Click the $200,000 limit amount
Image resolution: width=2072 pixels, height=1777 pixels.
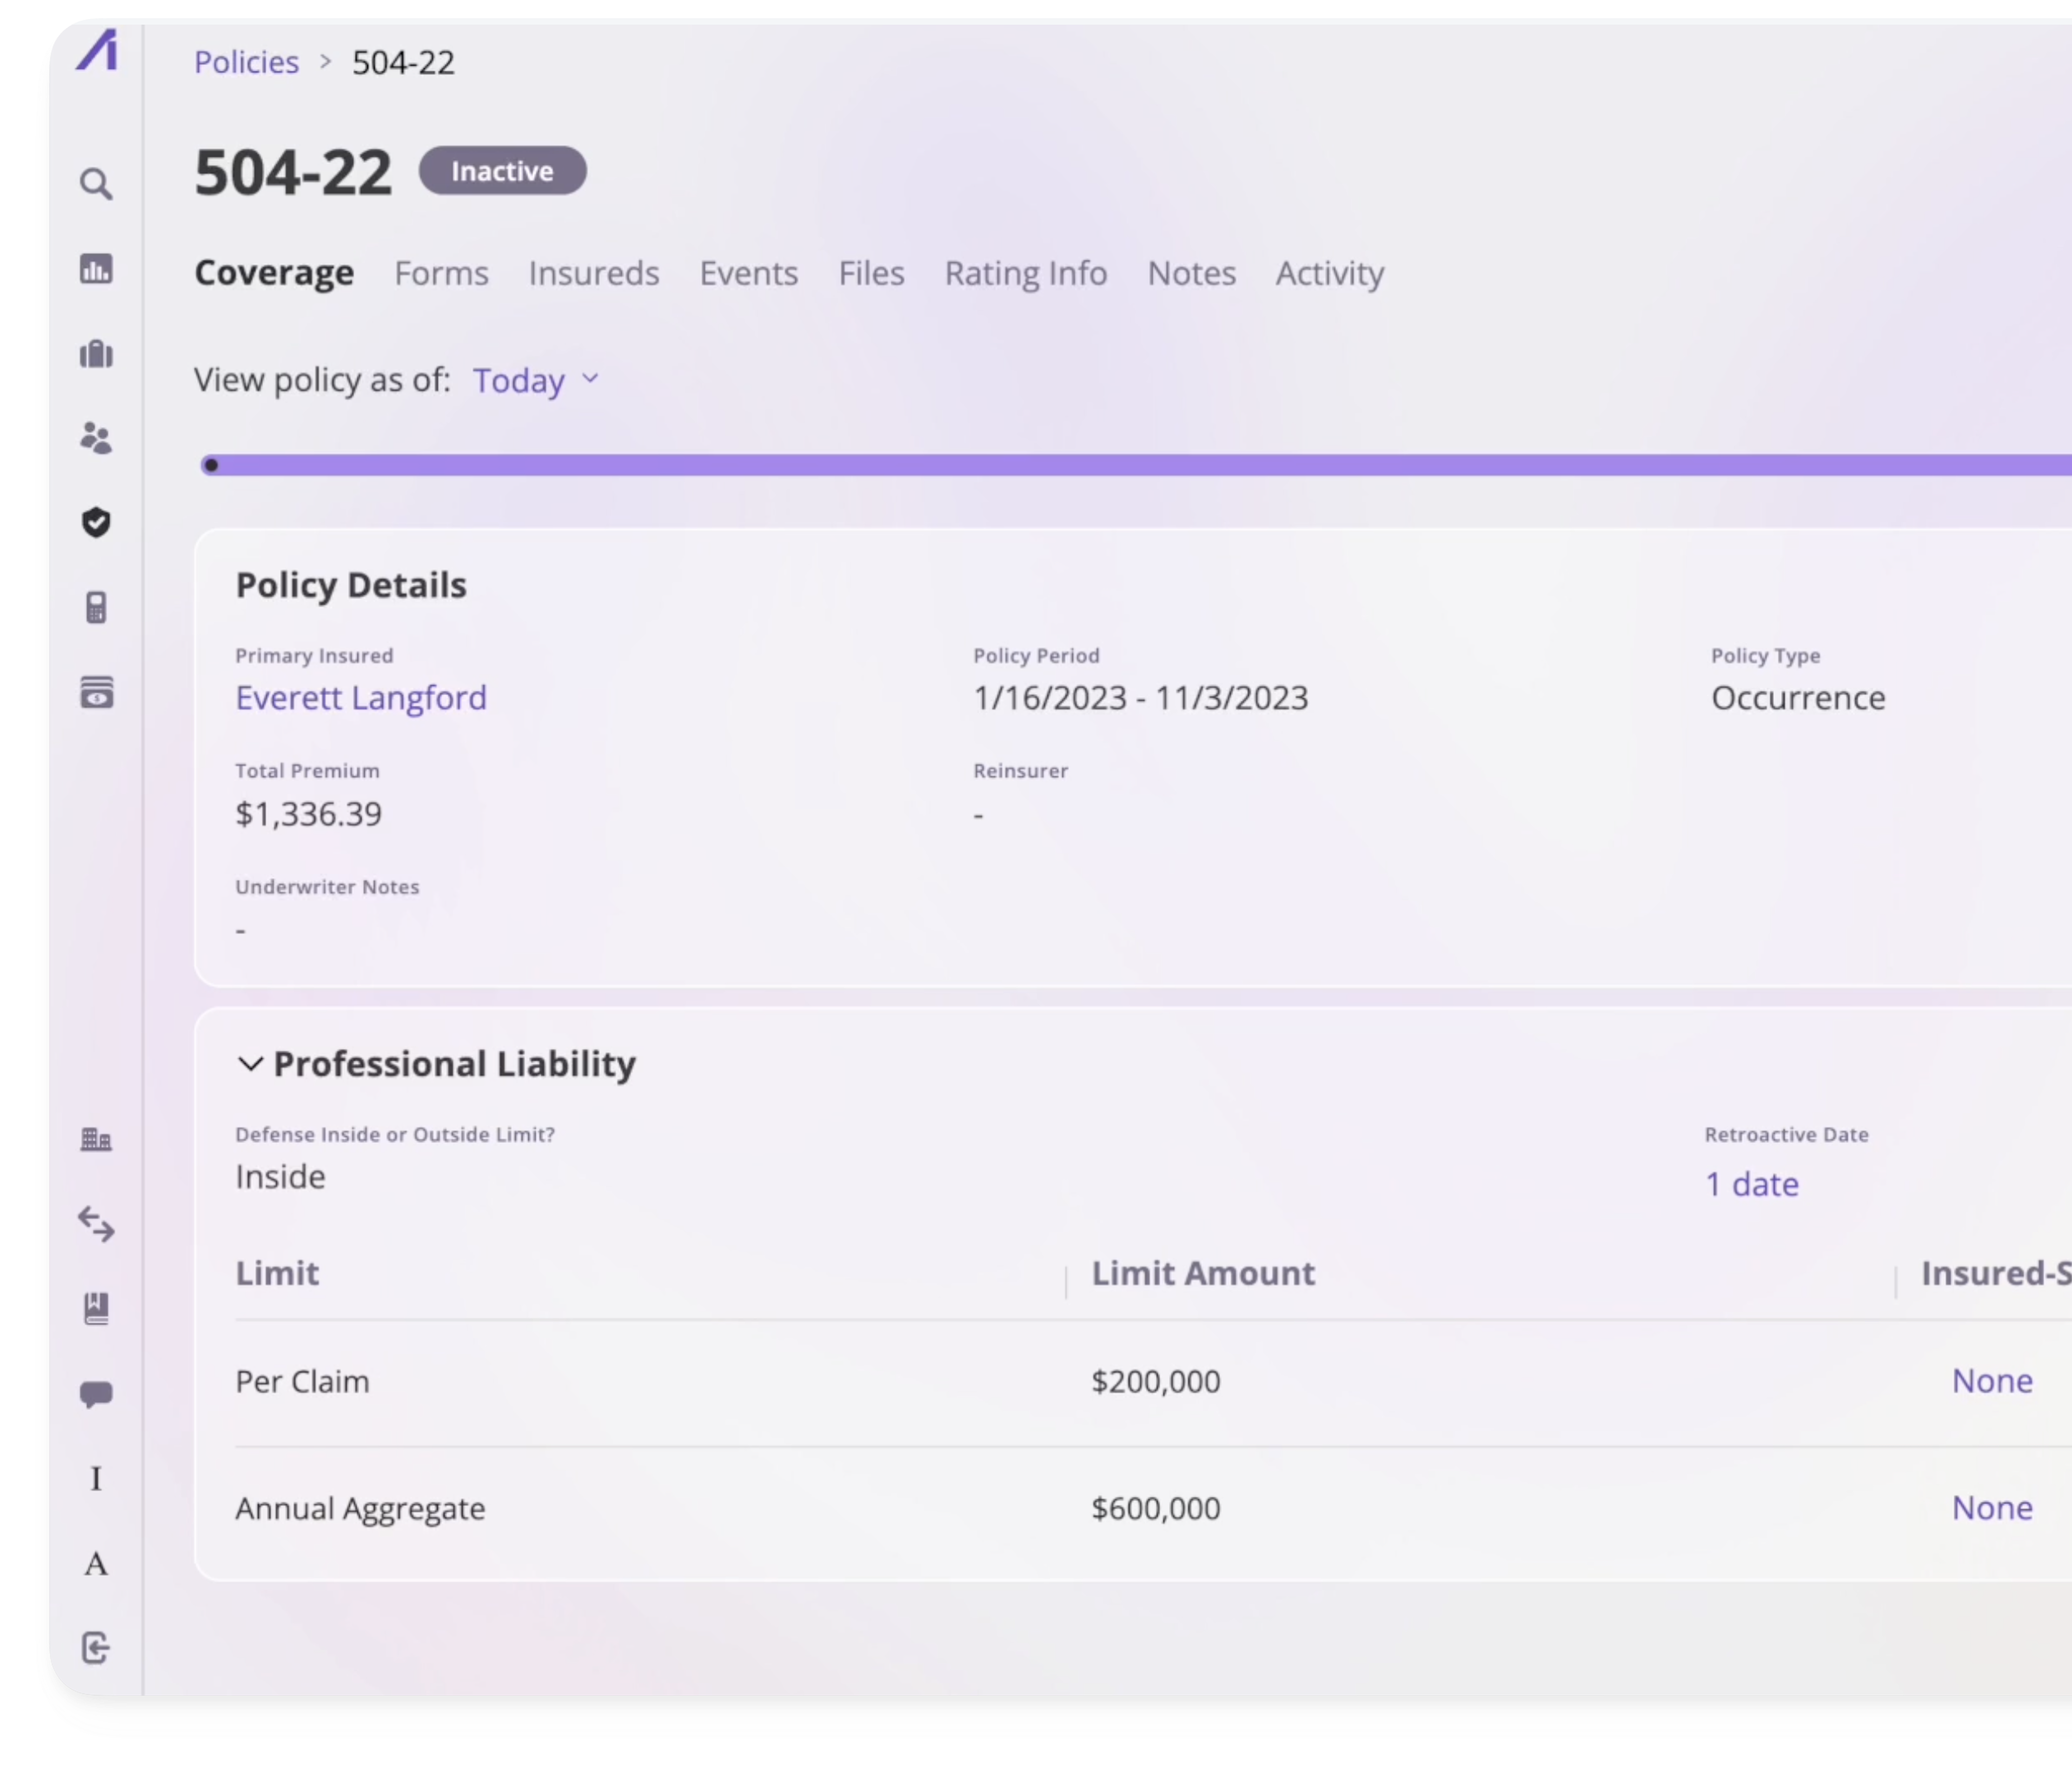(x=1156, y=1381)
